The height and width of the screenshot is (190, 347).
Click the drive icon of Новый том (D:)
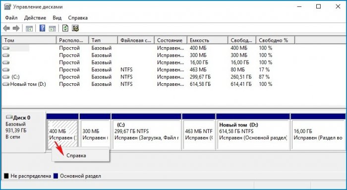tap(6, 84)
